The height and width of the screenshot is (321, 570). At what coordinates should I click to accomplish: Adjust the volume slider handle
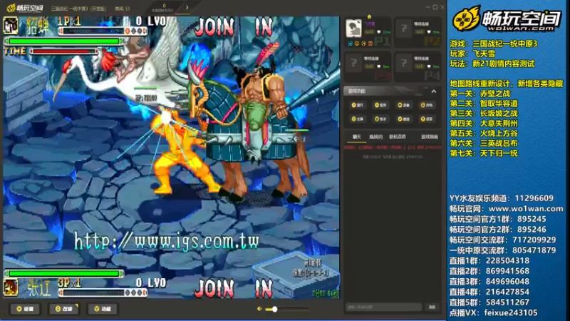275,309
